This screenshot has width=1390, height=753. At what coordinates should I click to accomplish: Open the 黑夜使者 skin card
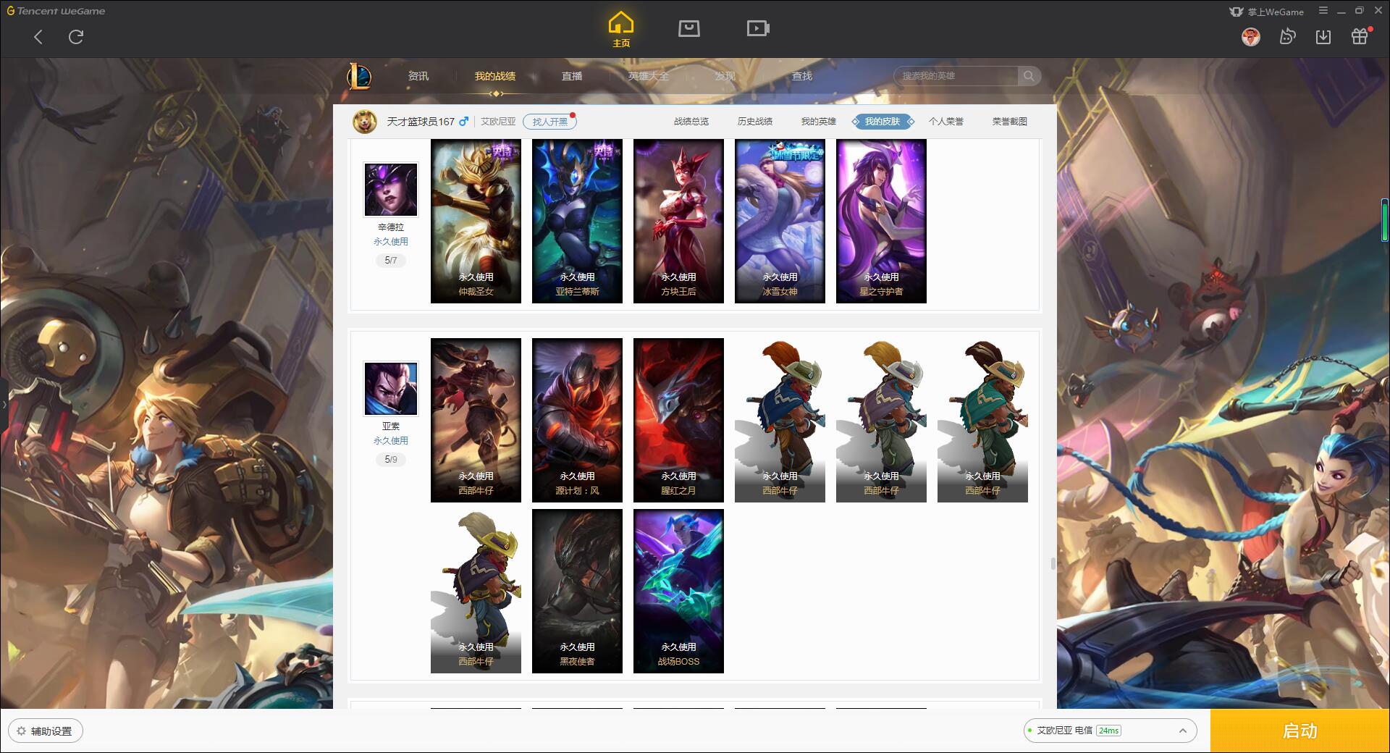[x=577, y=591]
